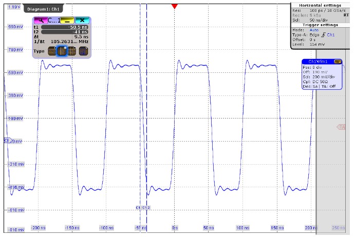Select the horizontal cursor type icon

click(x=52, y=51)
